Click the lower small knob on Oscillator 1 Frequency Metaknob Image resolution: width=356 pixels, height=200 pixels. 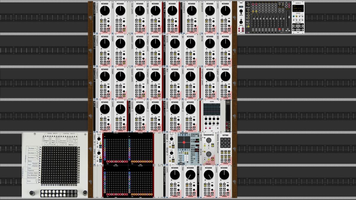tap(108, 26)
